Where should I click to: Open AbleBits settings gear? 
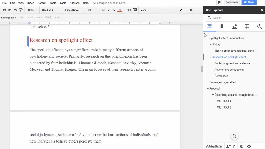(x=249, y=146)
